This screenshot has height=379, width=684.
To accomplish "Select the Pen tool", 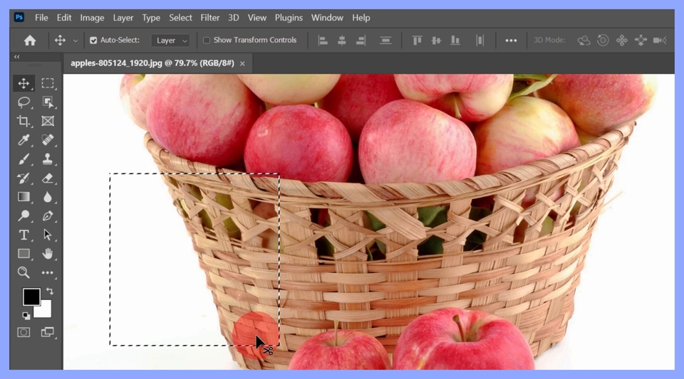I will click(48, 216).
